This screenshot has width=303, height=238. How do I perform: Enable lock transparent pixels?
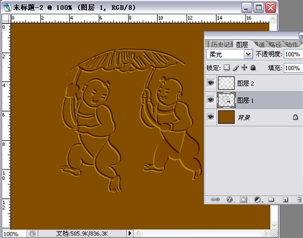[226, 68]
